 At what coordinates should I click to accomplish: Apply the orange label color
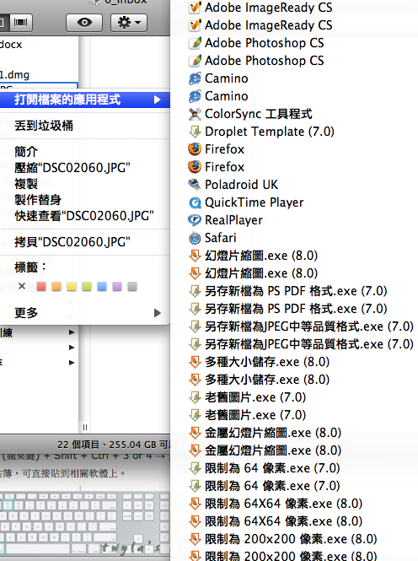tap(56, 286)
